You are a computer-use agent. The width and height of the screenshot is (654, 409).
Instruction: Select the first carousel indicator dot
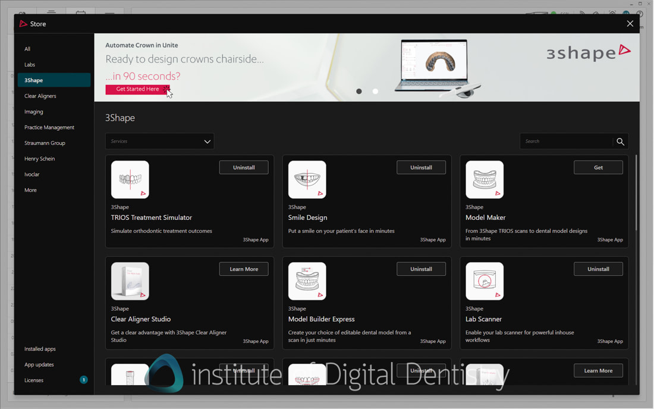pos(359,91)
